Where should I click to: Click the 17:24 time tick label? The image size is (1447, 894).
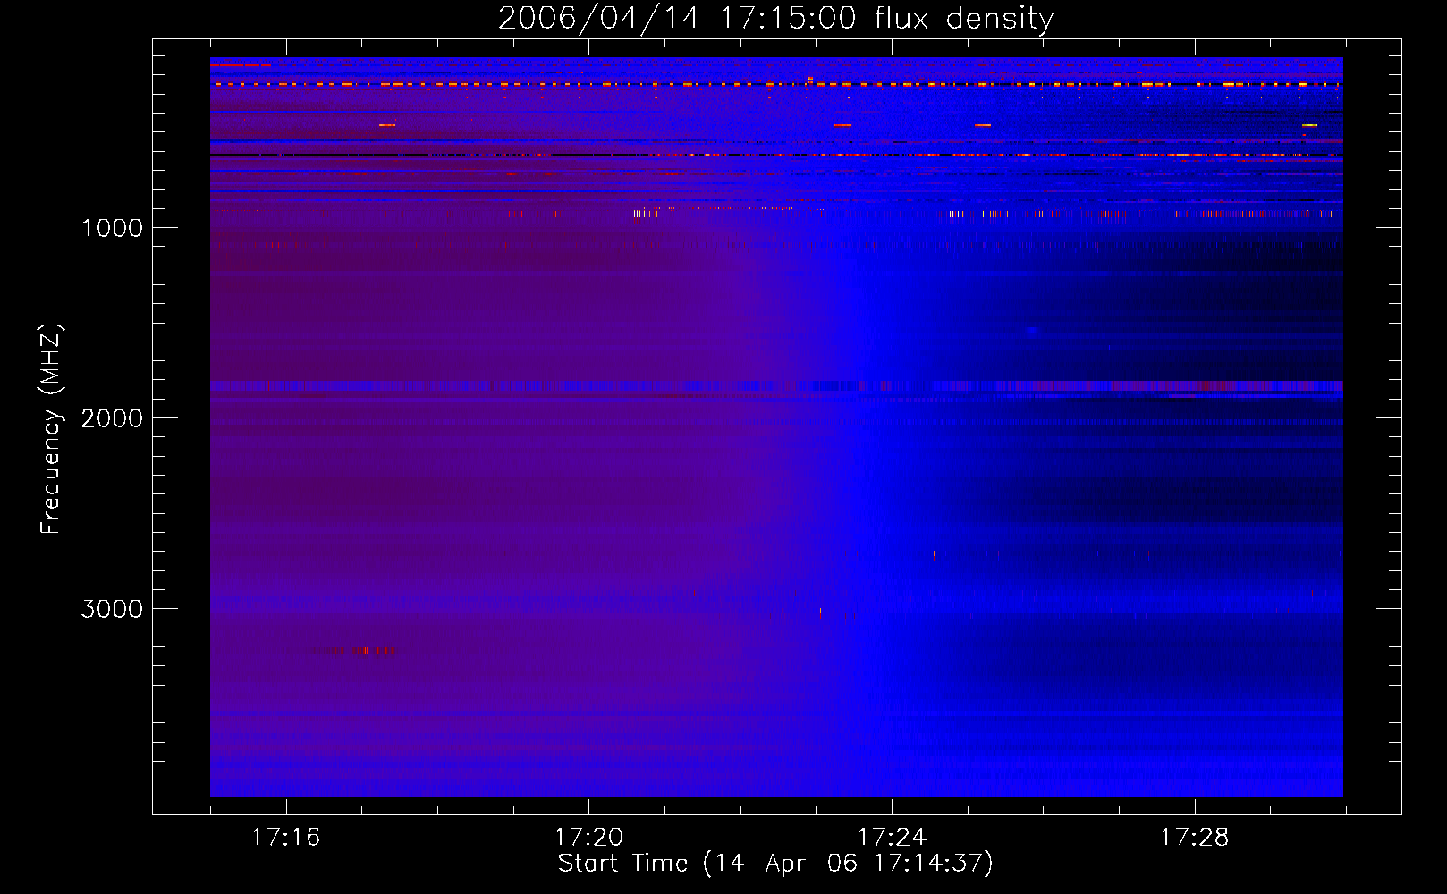892,838
